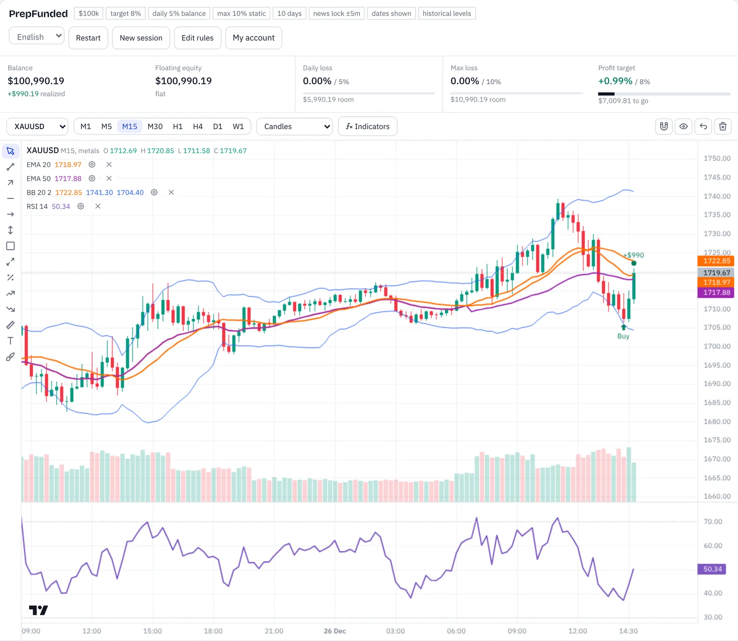
Task: Select the cursor pointer tool
Action: [11, 151]
